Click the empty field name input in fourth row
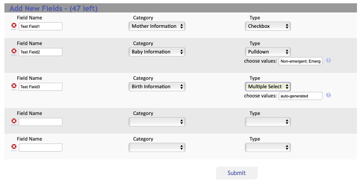 [x=40, y=122]
